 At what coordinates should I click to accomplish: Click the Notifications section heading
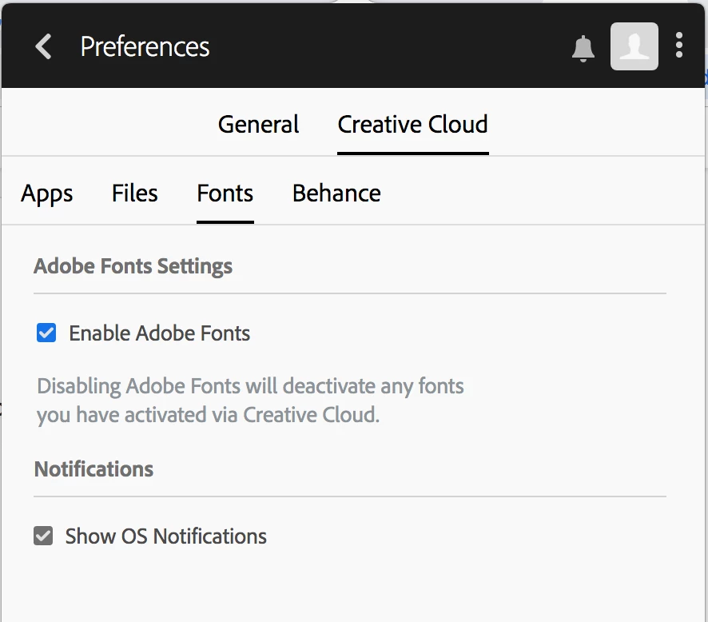pos(94,468)
